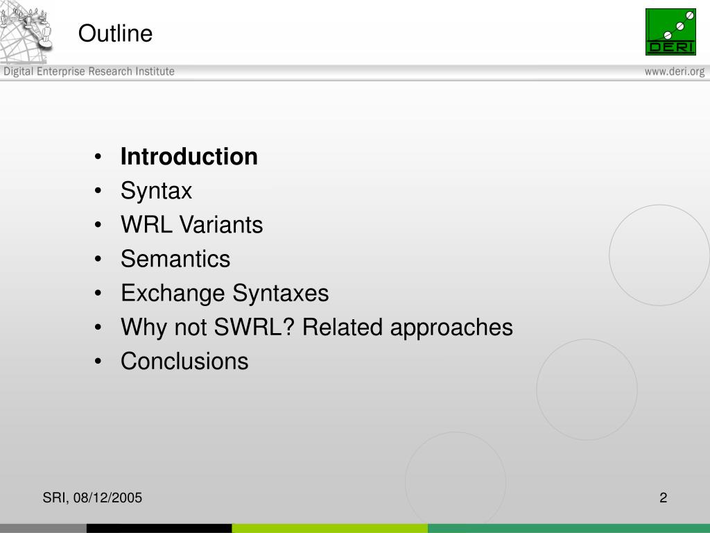Select Why not SWRL? Related approaches
This screenshot has width=710, height=533.
click(x=316, y=328)
